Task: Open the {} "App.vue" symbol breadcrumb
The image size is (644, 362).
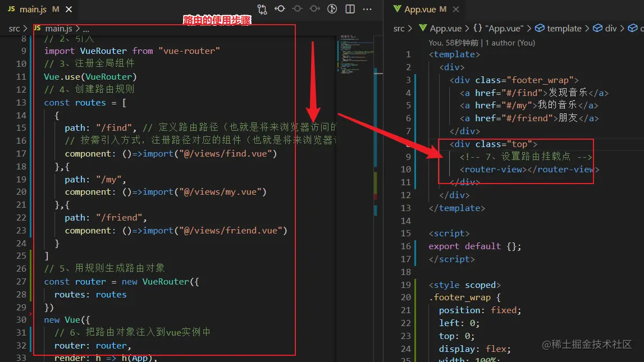Action: (498, 28)
